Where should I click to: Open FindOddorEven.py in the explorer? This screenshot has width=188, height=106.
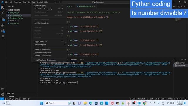click(16, 18)
